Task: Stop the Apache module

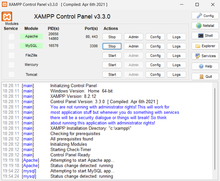Action: coord(112,37)
